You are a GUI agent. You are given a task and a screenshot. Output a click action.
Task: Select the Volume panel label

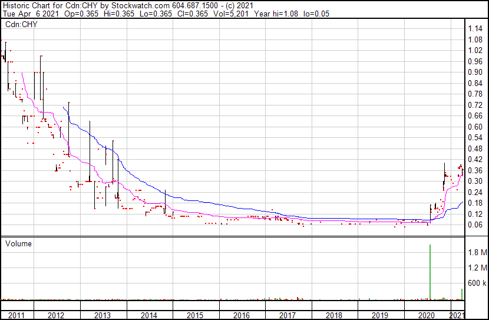[18, 243]
